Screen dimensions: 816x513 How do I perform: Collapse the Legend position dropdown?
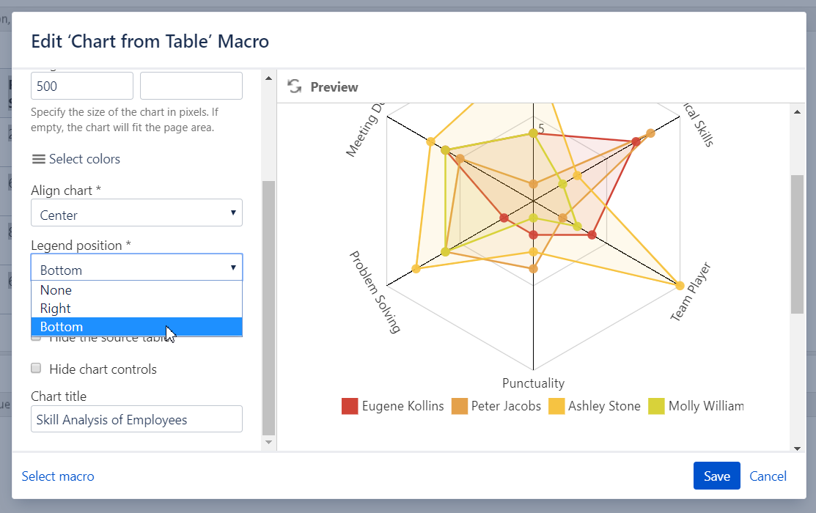coord(136,268)
